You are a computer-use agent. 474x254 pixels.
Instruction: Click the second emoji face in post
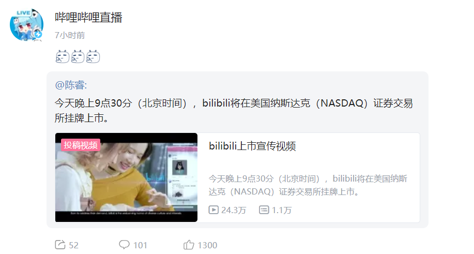[78, 56]
